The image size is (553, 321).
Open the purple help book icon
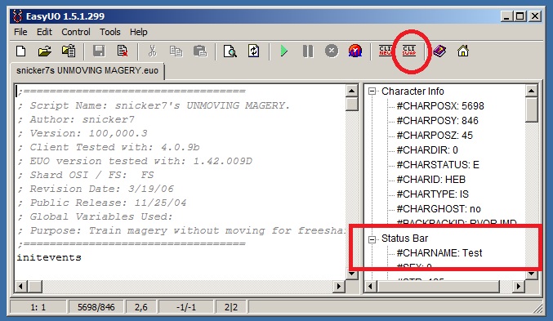click(x=439, y=51)
